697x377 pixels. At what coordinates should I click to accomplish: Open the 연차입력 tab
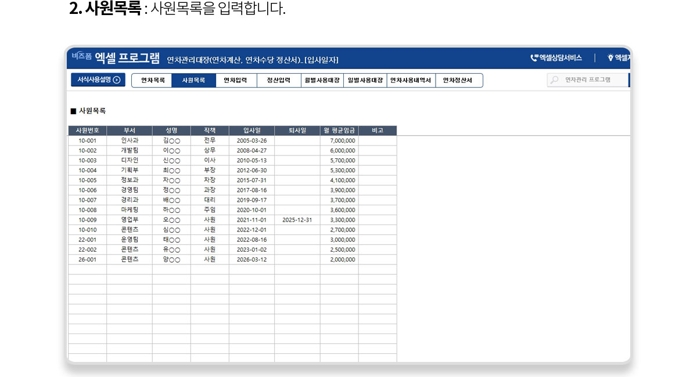[x=236, y=81]
